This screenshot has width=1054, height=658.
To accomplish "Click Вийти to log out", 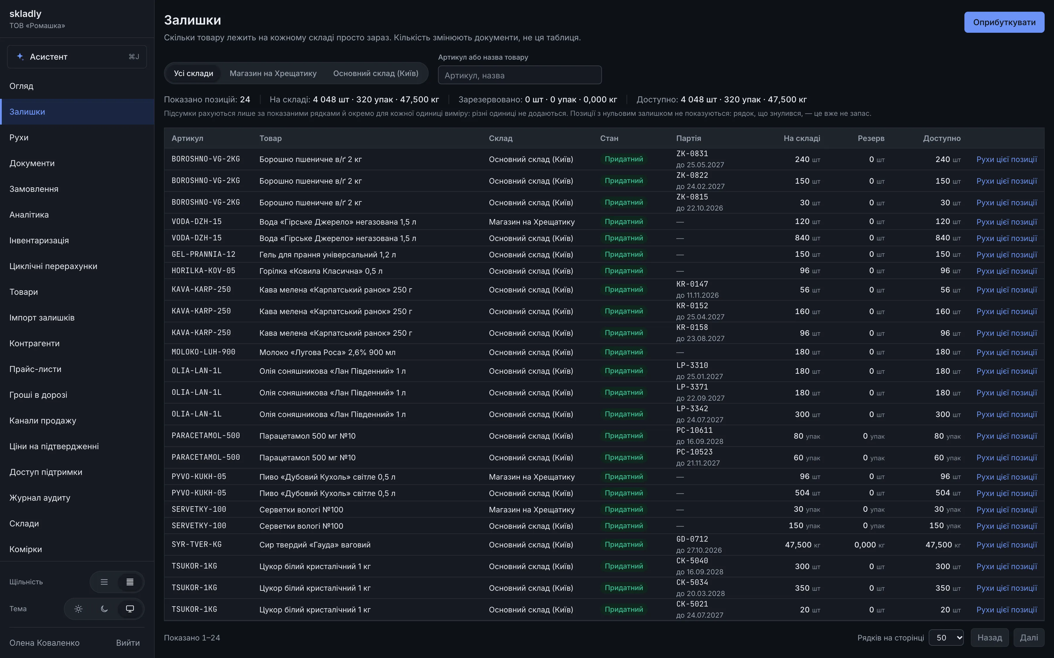I will coord(128,643).
